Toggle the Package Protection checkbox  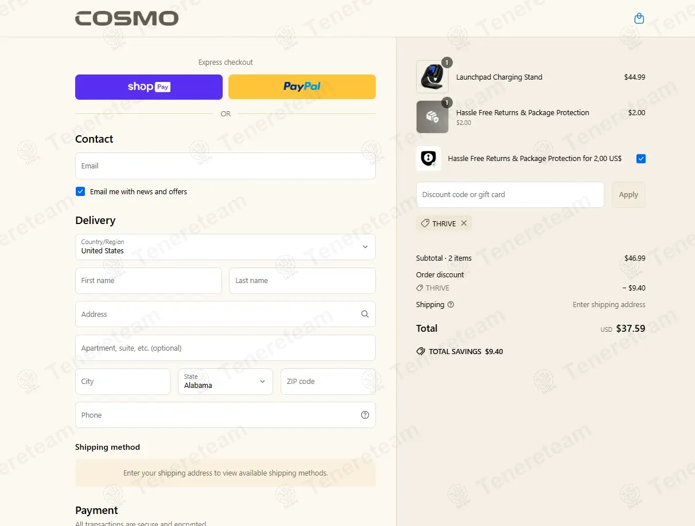[x=641, y=159]
